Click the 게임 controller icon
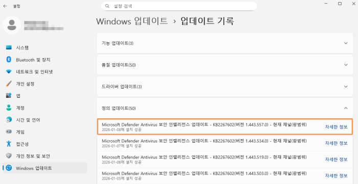The width and height of the screenshot is (358, 184). point(9,132)
